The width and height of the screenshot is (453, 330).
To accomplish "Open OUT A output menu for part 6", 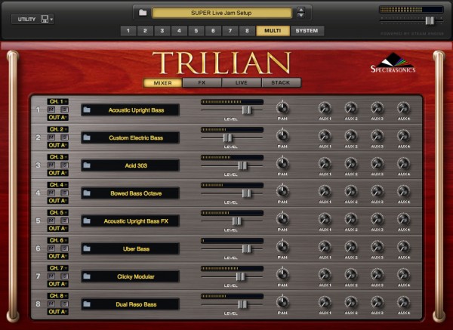I will click(58, 256).
